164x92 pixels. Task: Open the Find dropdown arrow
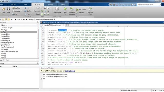pos(31,14)
